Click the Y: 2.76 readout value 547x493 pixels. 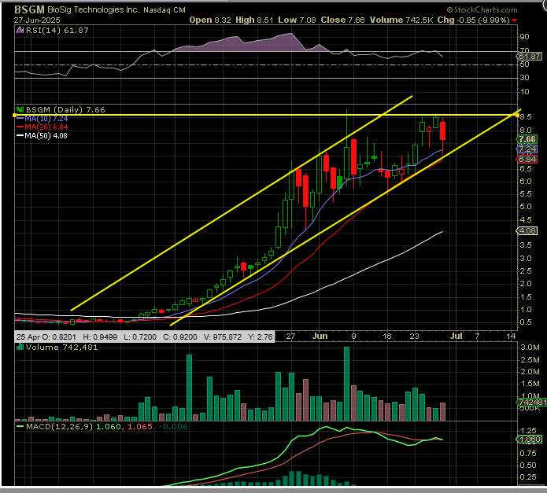tap(261, 337)
